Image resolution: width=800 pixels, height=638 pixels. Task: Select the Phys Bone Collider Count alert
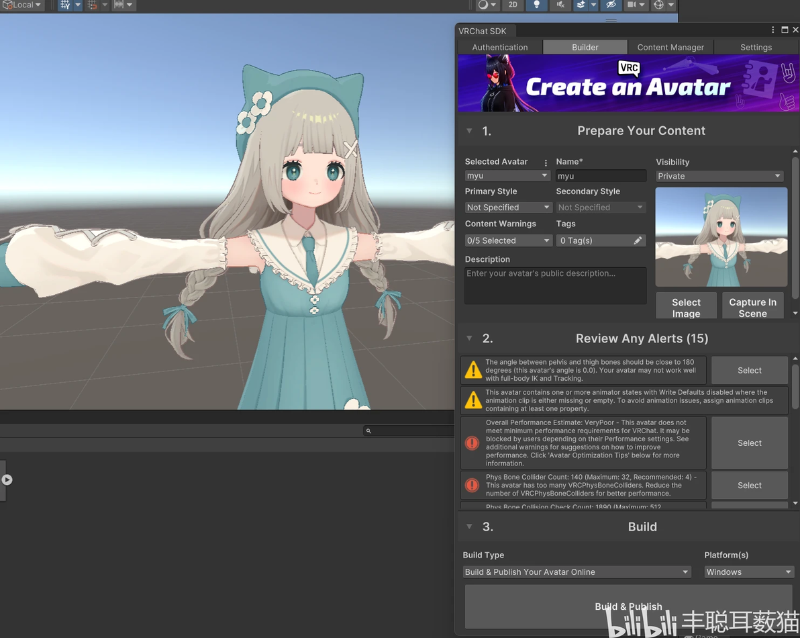point(749,486)
